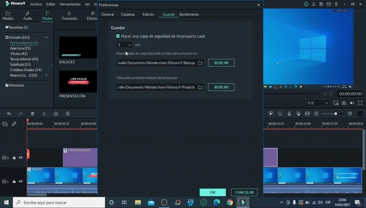Click the link chain icon left of timeline
The image size is (366, 208).
[14, 124]
